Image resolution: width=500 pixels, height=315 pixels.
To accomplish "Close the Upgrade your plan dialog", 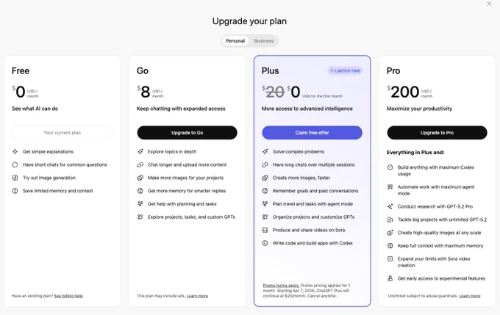I will tap(489, 4).
